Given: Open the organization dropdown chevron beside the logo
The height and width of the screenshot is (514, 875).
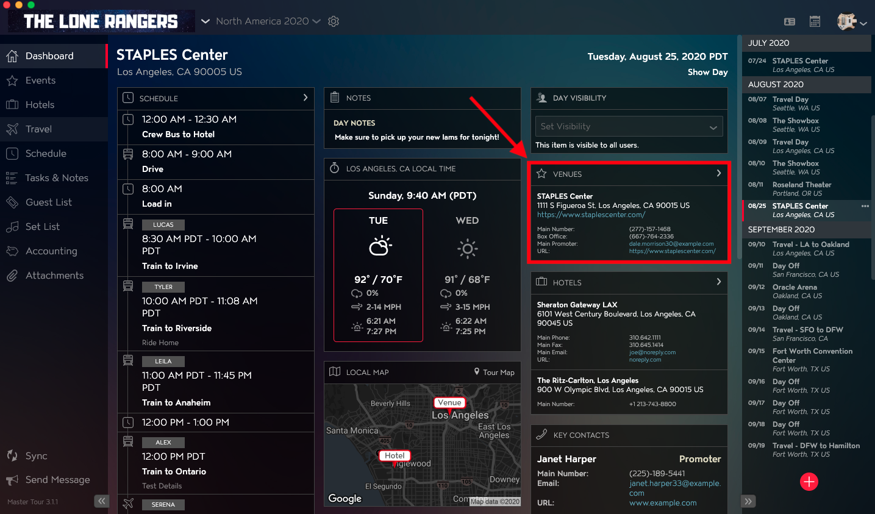Looking at the screenshot, I should coord(205,21).
